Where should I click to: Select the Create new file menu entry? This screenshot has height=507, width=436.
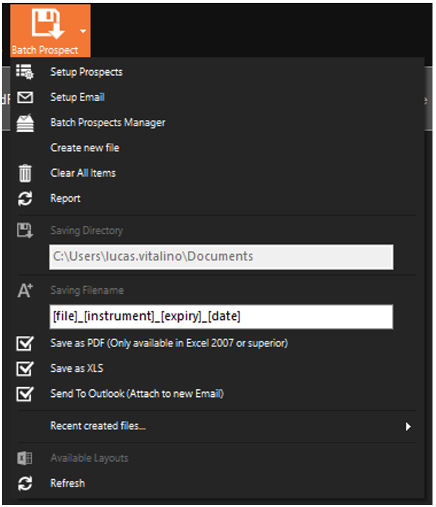85,148
